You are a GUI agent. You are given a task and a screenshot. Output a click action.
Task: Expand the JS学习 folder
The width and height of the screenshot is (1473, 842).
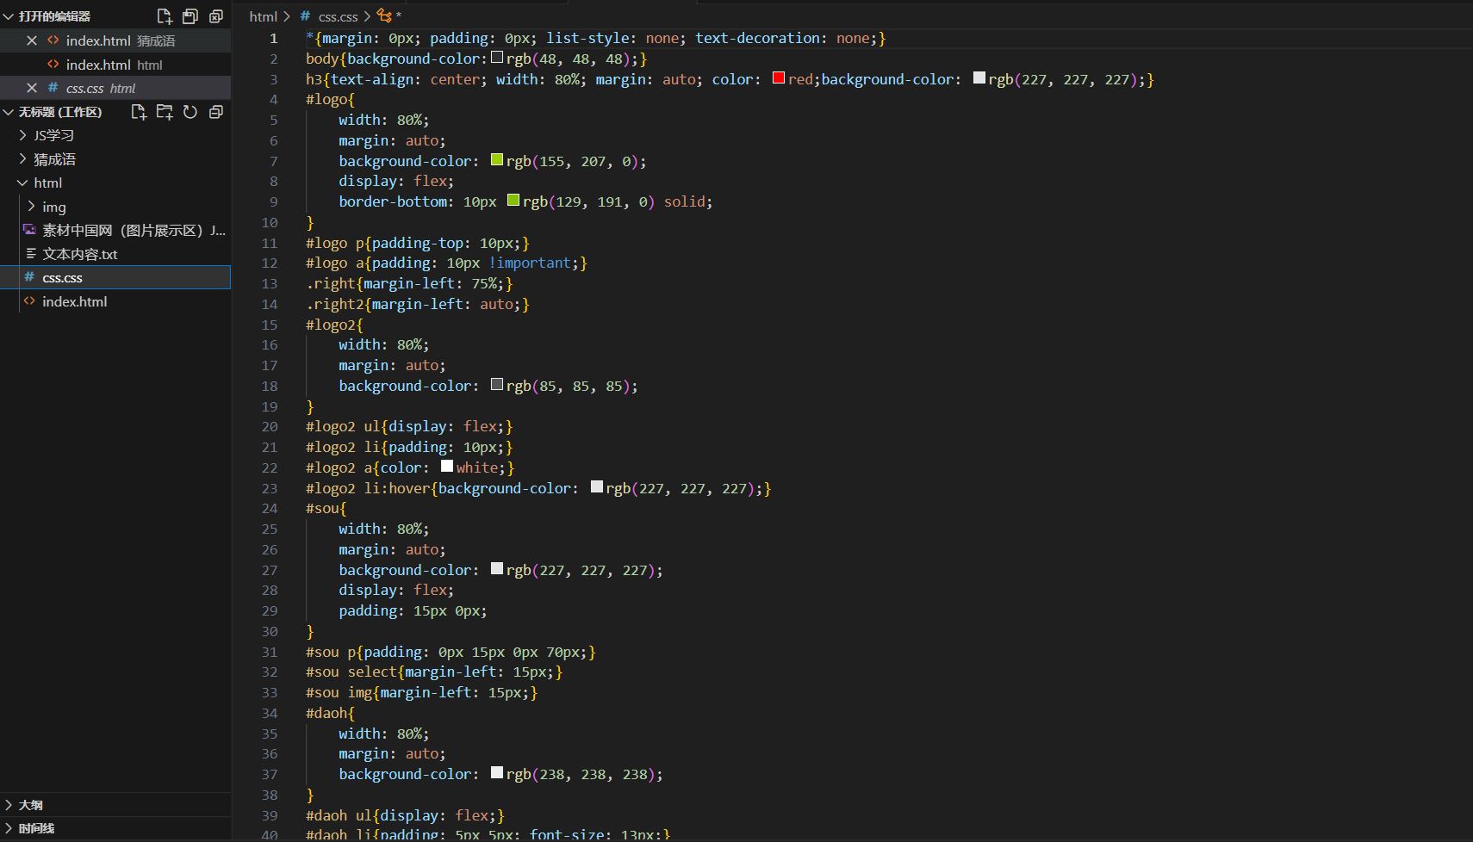click(23, 135)
